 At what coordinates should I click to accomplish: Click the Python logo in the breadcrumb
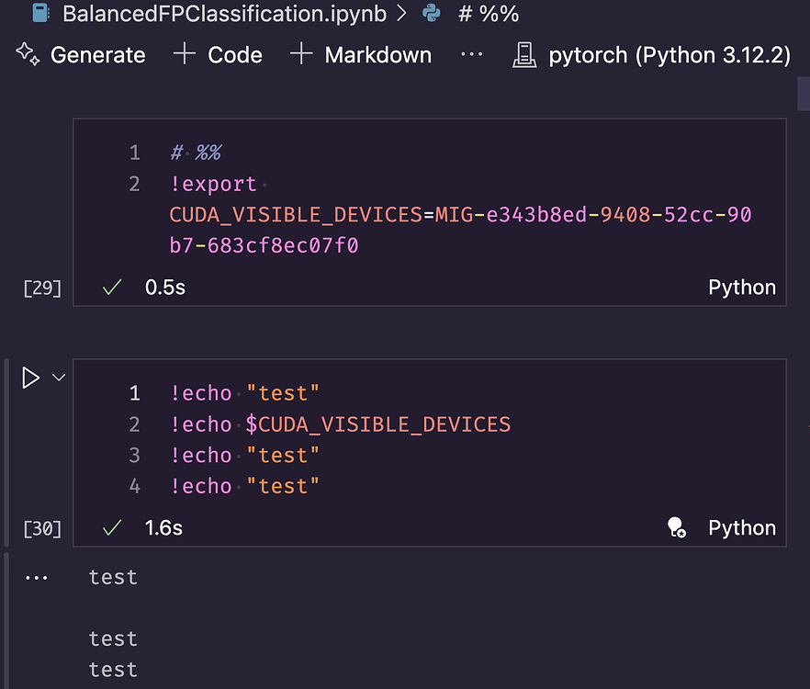click(431, 14)
